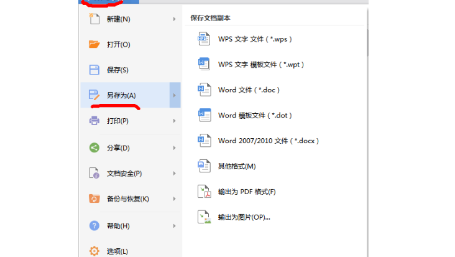Click the backup and restore folder icon
The image size is (455, 257).
[x=94, y=199]
